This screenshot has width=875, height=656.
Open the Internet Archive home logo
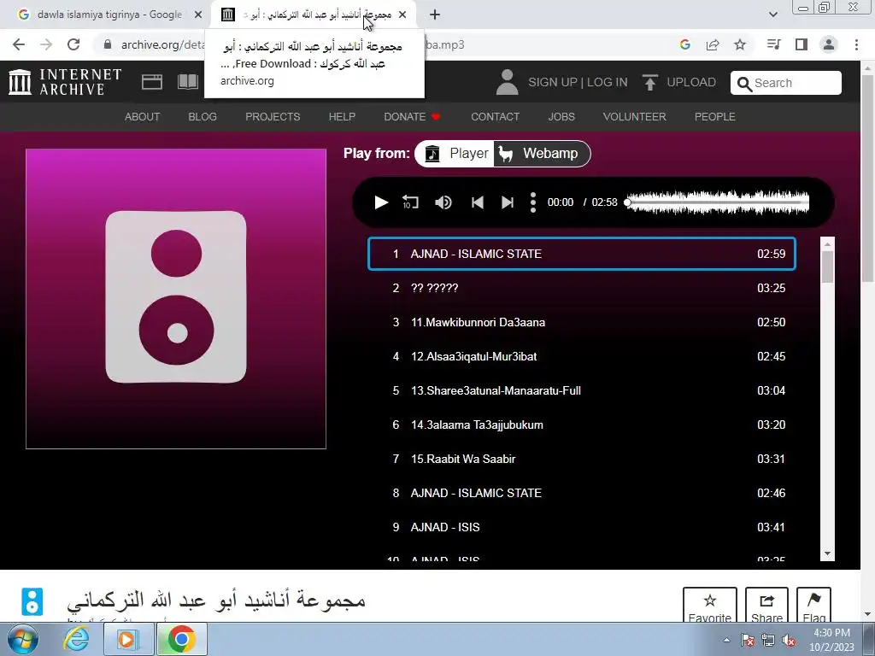coord(65,82)
